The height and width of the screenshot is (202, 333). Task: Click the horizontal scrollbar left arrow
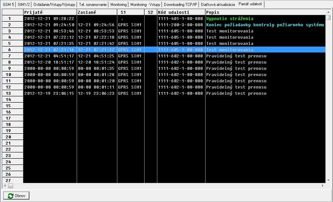tap(5, 186)
